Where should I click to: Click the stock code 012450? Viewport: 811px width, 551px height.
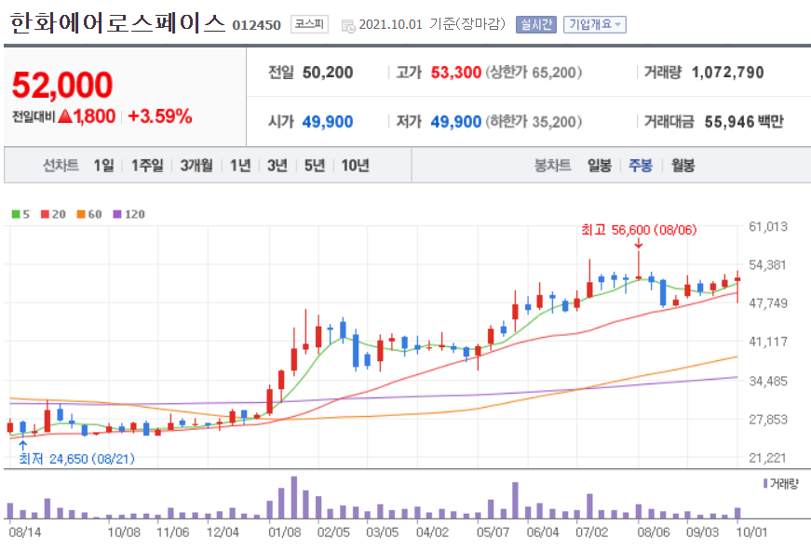257,25
